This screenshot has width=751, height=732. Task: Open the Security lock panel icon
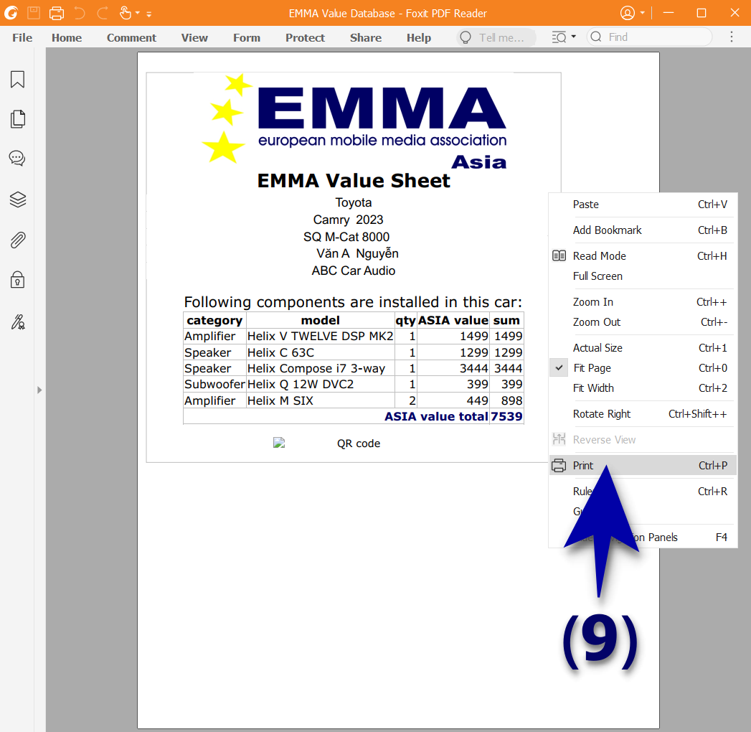pyautogui.click(x=18, y=280)
